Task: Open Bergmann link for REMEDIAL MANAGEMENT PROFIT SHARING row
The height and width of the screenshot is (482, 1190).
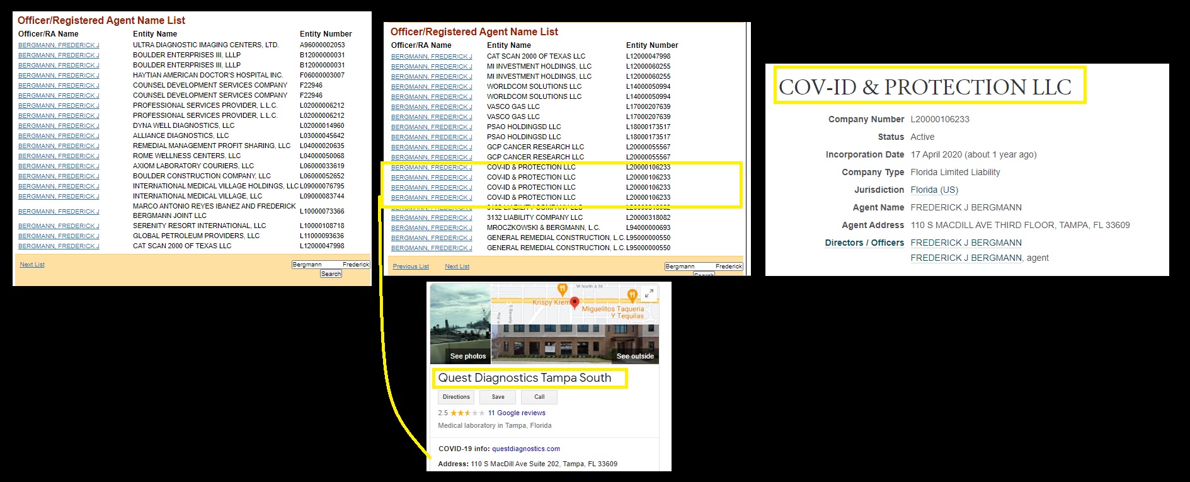Action: 59,146
